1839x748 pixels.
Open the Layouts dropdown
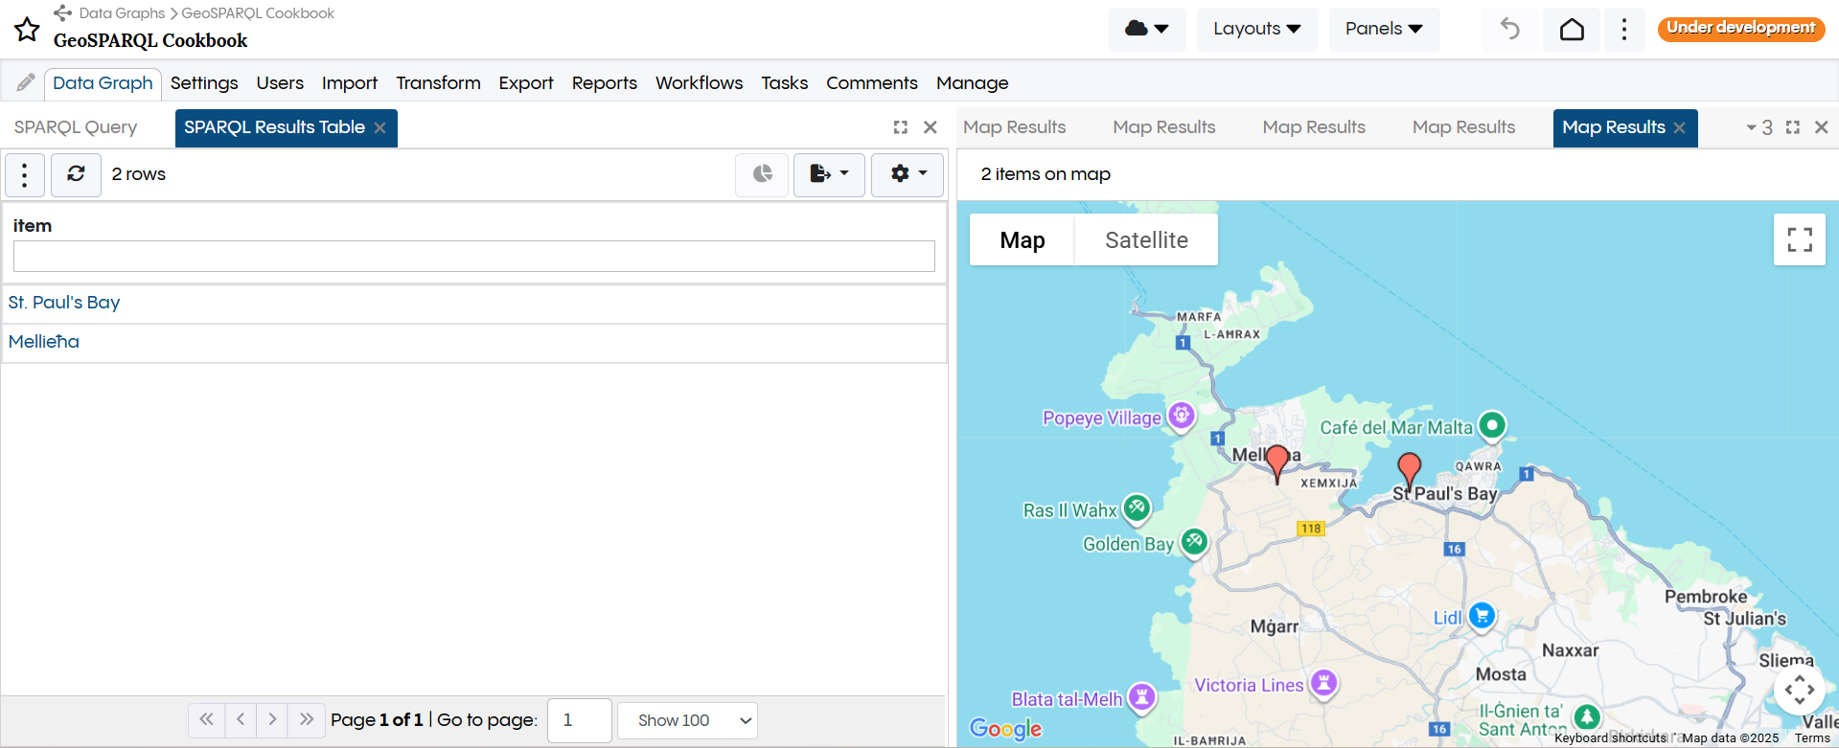click(1256, 29)
